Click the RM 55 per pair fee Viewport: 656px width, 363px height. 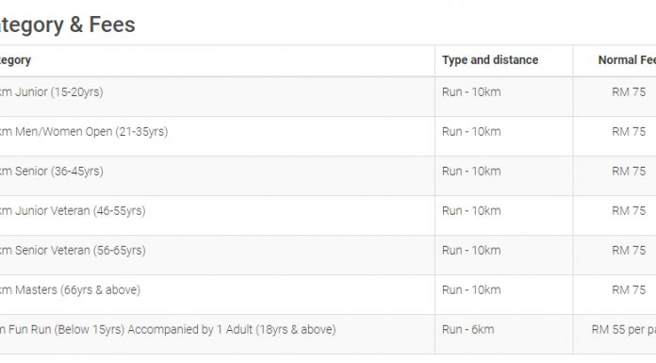click(624, 330)
